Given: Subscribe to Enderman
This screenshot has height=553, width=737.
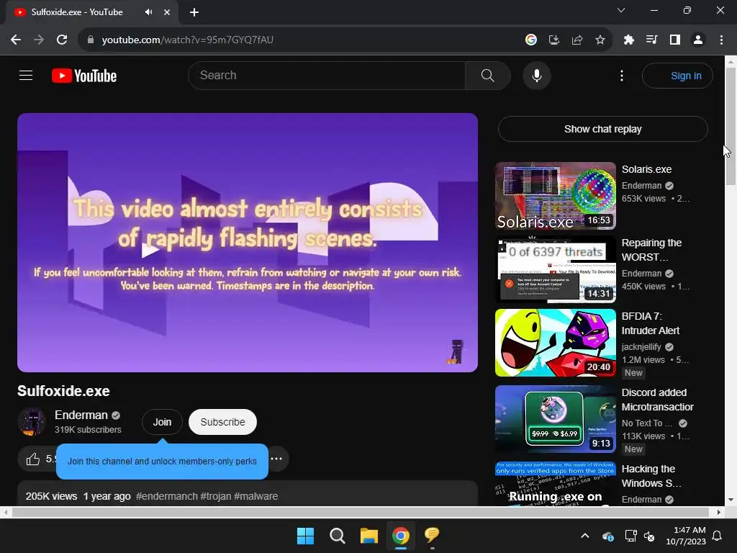Looking at the screenshot, I should coord(222,422).
